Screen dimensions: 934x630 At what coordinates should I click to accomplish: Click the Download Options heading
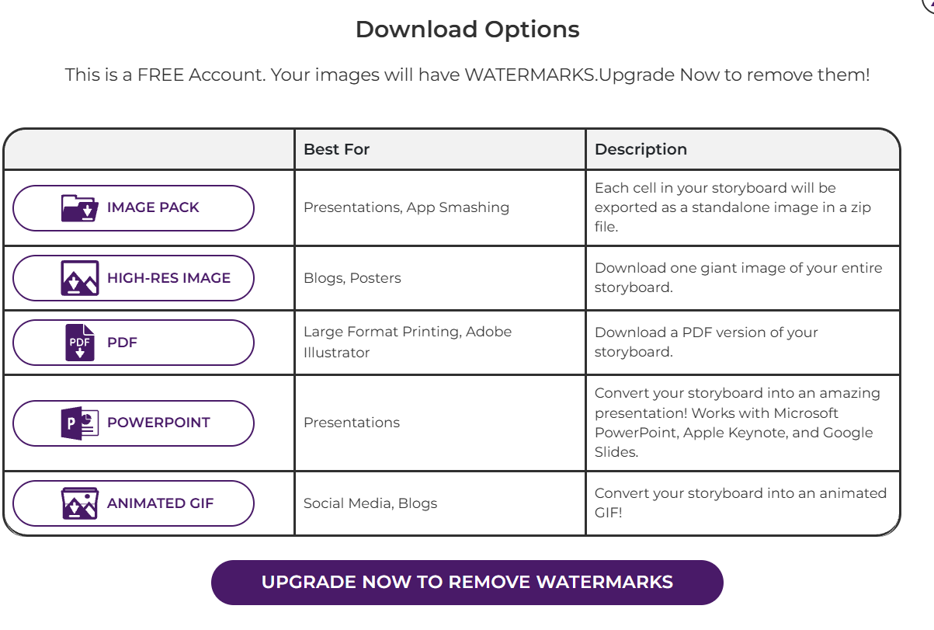[467, 30]
